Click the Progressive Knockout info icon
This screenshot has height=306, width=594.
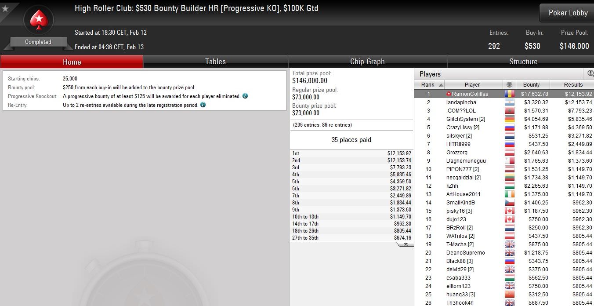pos(245,96)
